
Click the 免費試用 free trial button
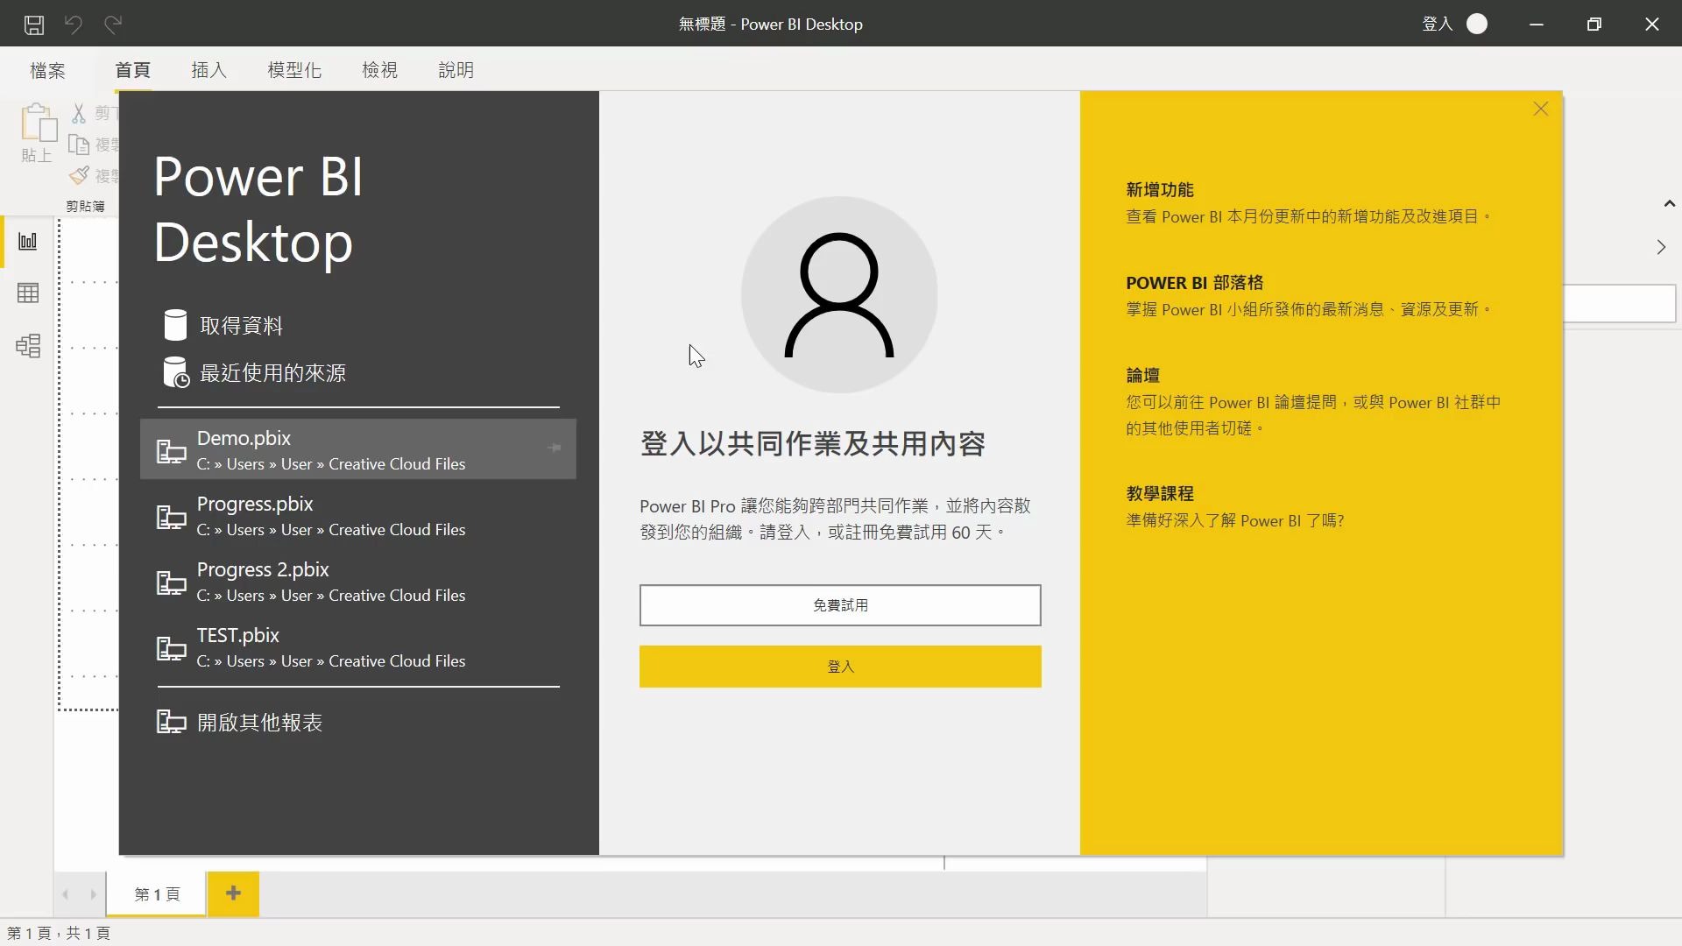coord(839,604)
